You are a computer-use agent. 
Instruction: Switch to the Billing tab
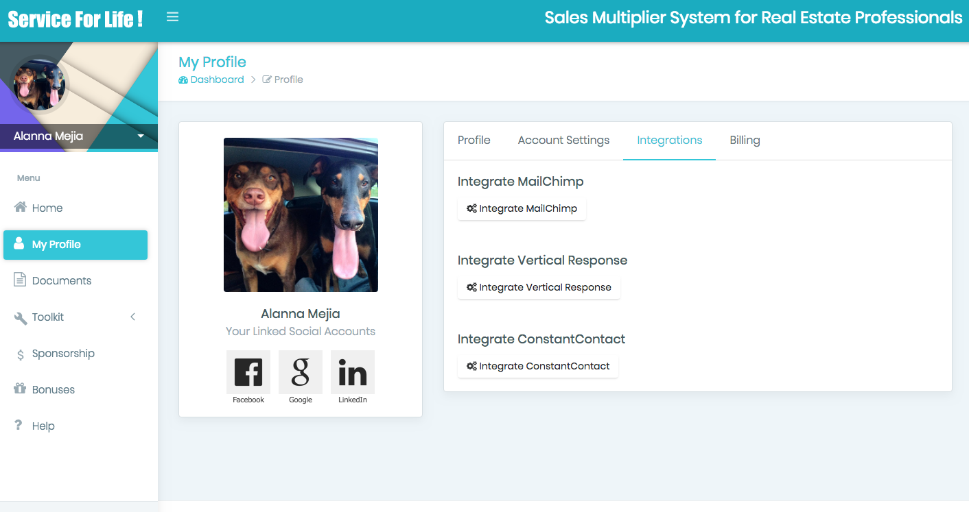pos(745,140)
